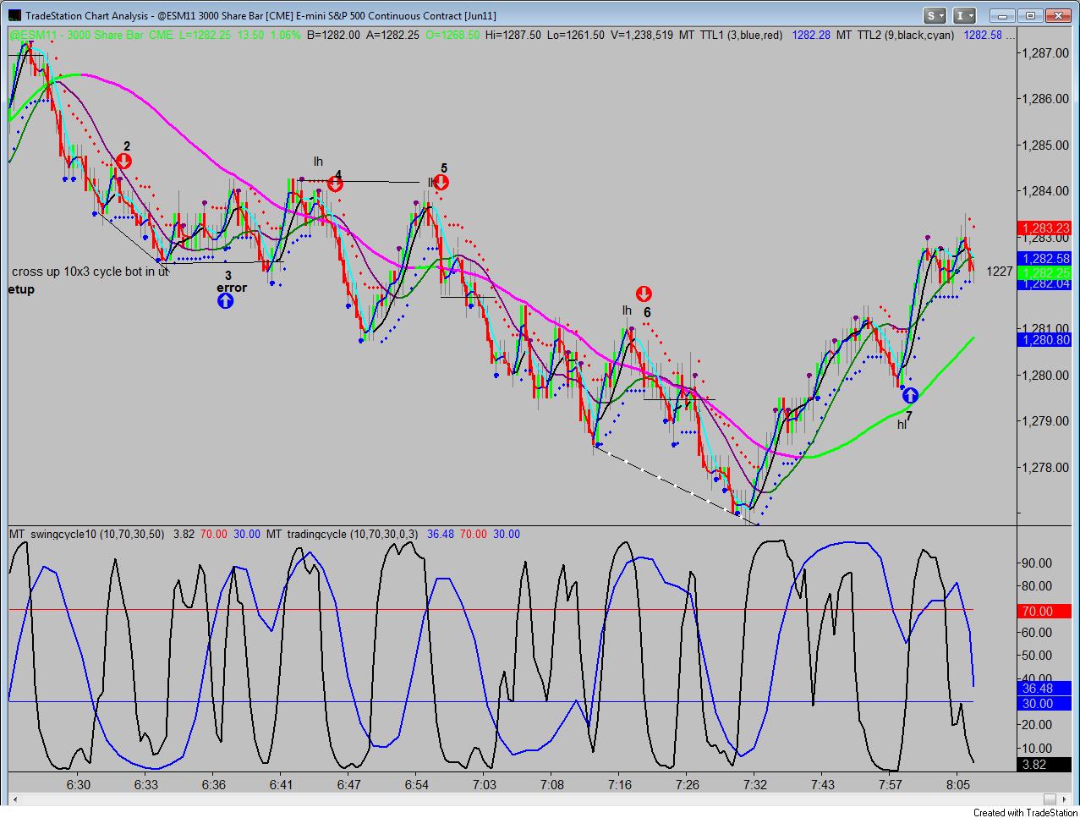
Task: Click the blue up arrow beneath the error label
Action: [x=226, y=301]
